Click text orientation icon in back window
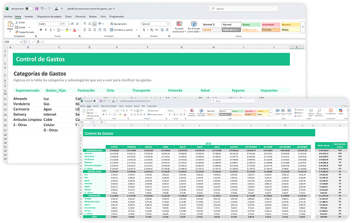The image size is (352, 223). pos(100,24)
